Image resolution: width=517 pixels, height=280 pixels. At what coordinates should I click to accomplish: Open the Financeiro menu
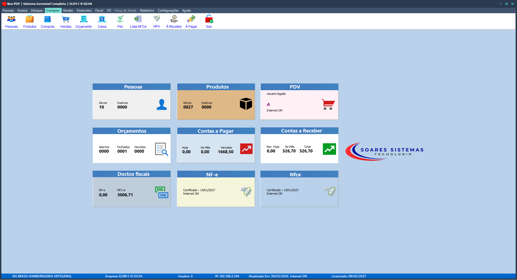[84, 10]
